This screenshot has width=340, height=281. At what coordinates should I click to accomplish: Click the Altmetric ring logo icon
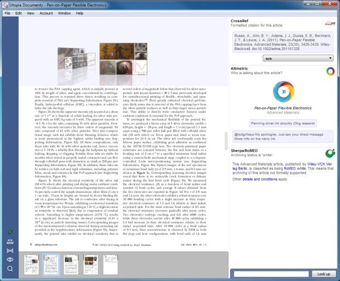pyautogui.click(x=330, y=71)
